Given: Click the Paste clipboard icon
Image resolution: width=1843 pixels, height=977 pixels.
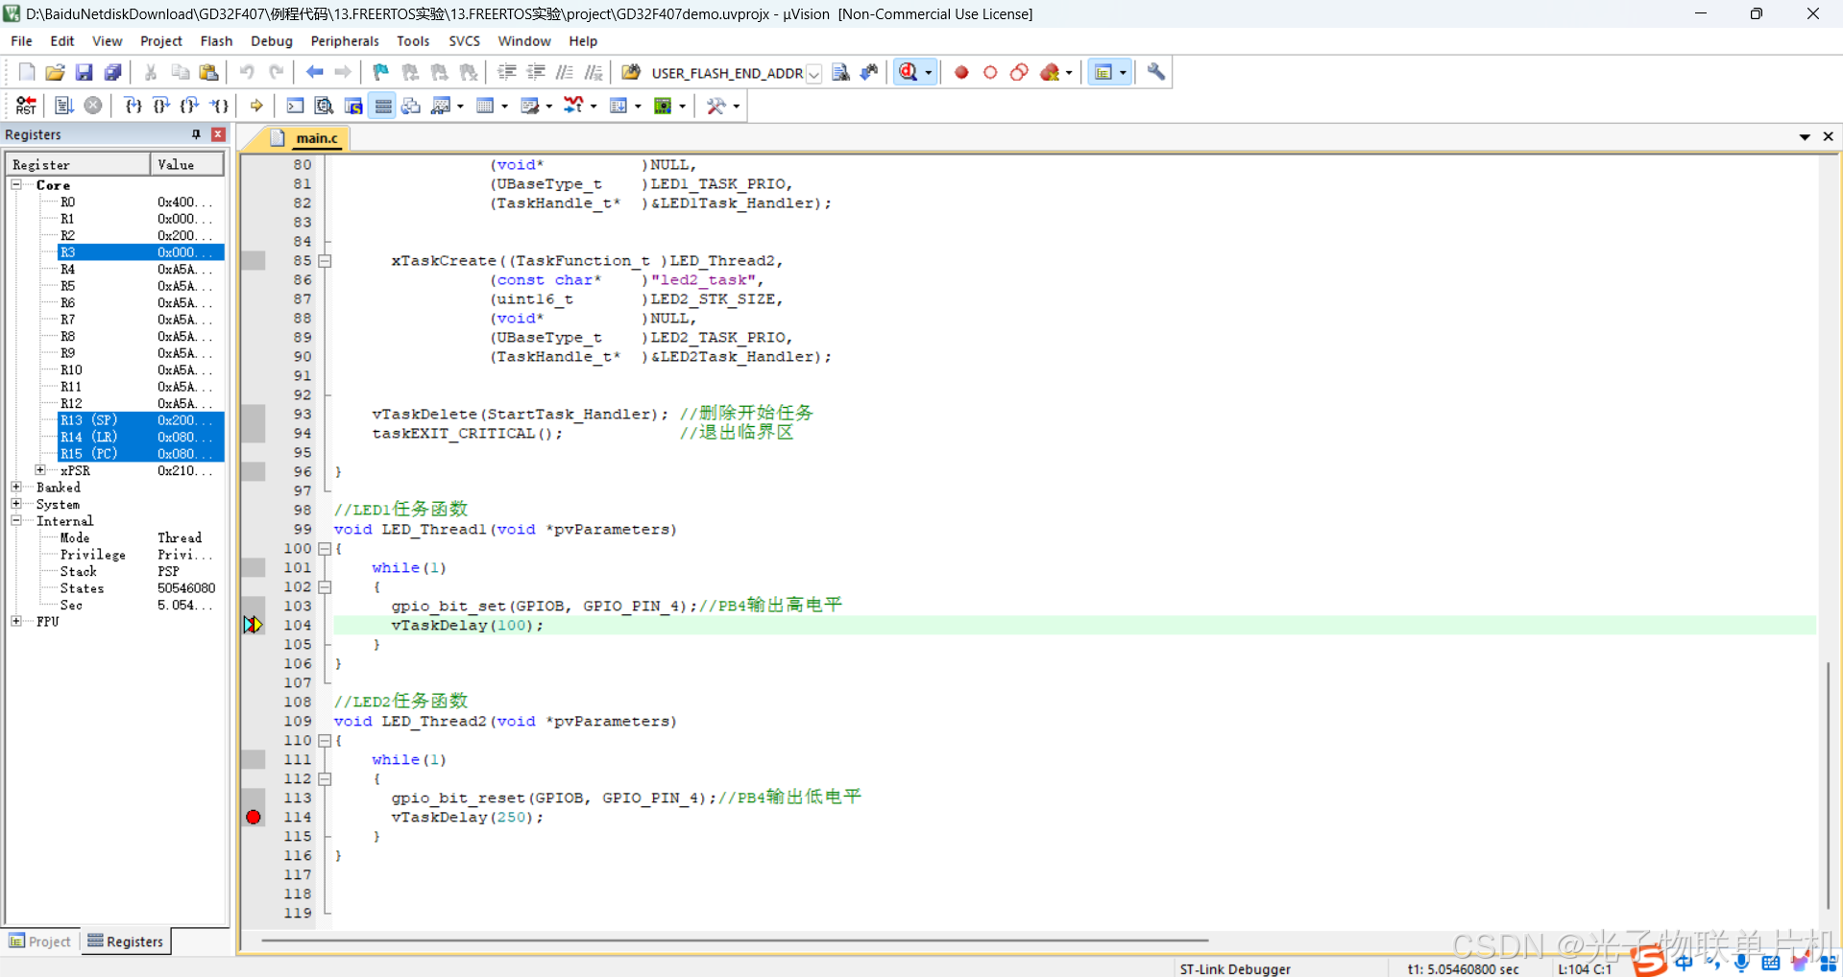Looking at the screenshot, I should (208, 72).
